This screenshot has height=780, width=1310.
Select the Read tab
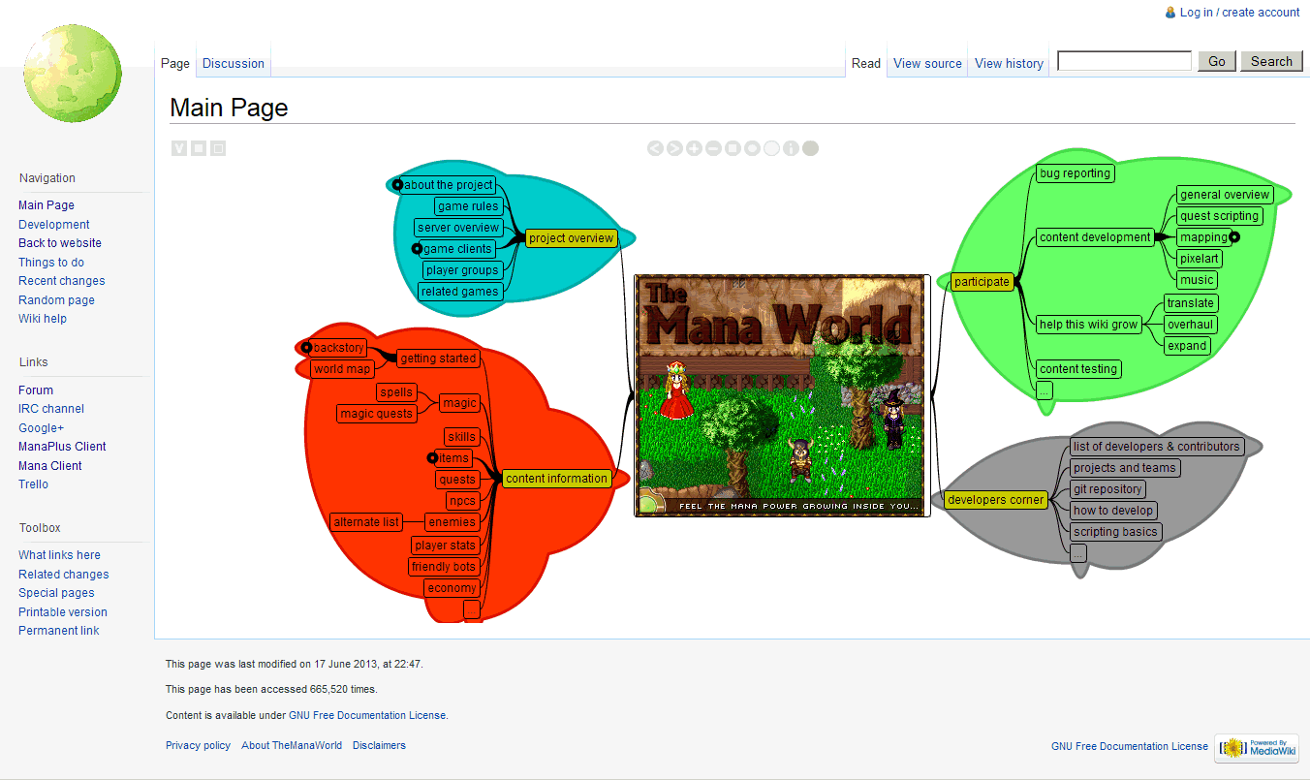pos(866,63)
